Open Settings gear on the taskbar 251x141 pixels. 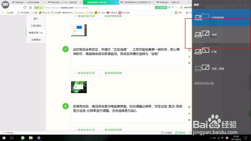(39, 138)
